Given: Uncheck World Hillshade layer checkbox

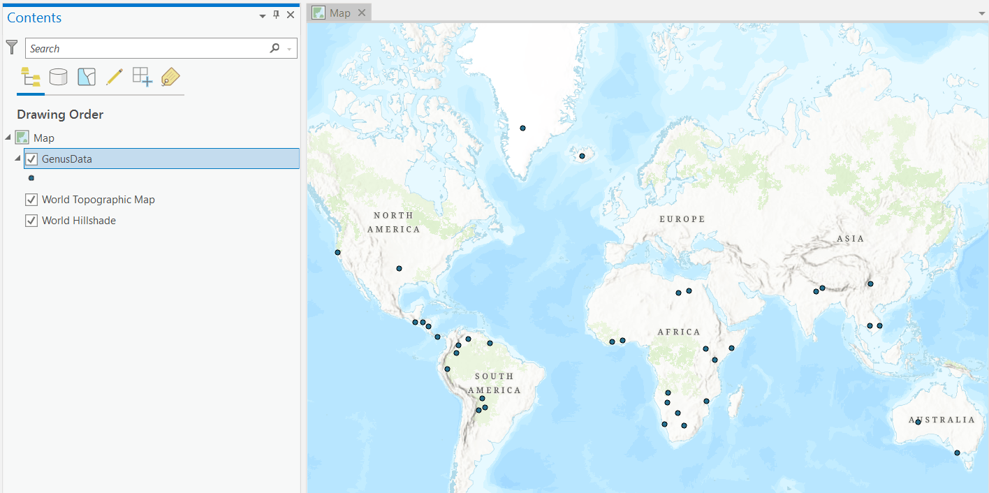Looking at the screenshot, I should pos(31,221).
